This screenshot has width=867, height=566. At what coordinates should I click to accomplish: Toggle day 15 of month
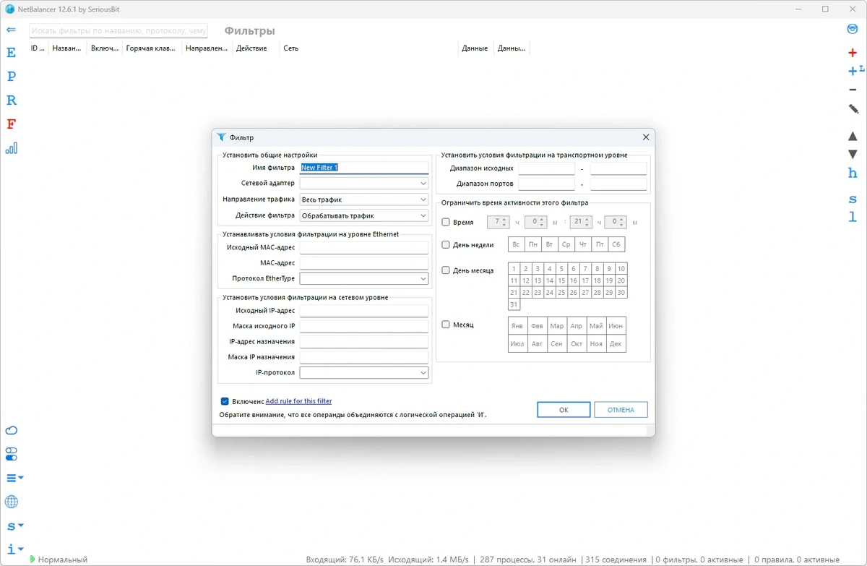(561, 280)
